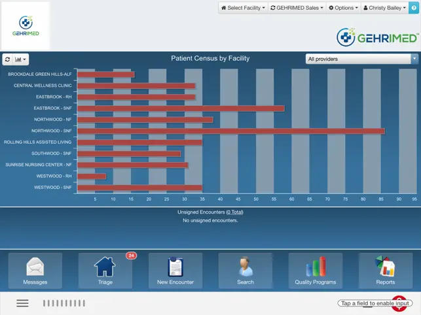Open Christy Bailey user menu

pos(385,8)
